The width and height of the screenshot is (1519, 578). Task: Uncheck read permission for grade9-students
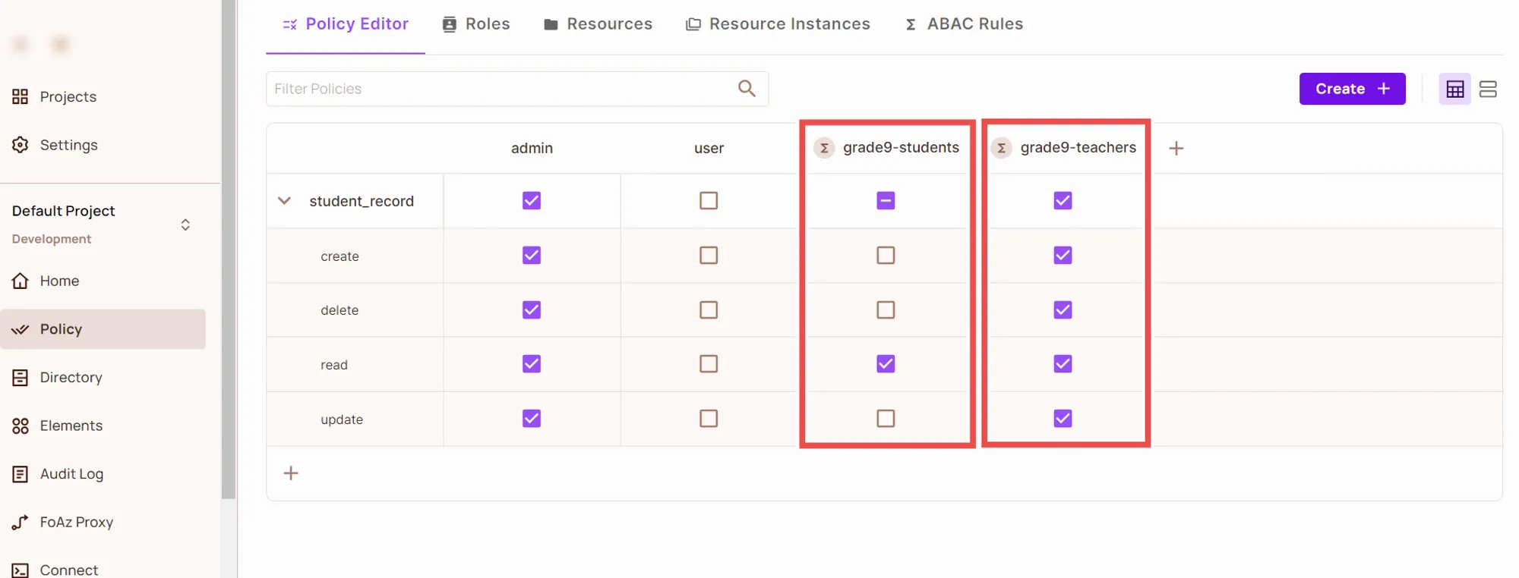[x=886, y=364]
